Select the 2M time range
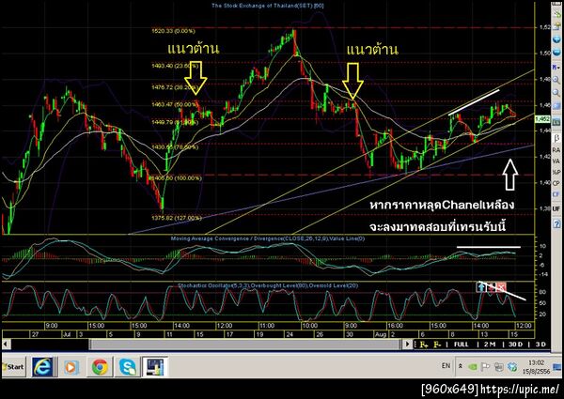This screenshot has height=399, width=564. [x=490, y=345]
